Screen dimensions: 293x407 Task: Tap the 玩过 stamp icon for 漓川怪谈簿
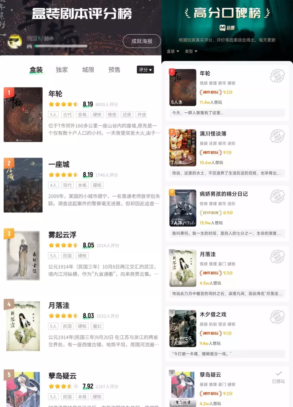point(277,136)
